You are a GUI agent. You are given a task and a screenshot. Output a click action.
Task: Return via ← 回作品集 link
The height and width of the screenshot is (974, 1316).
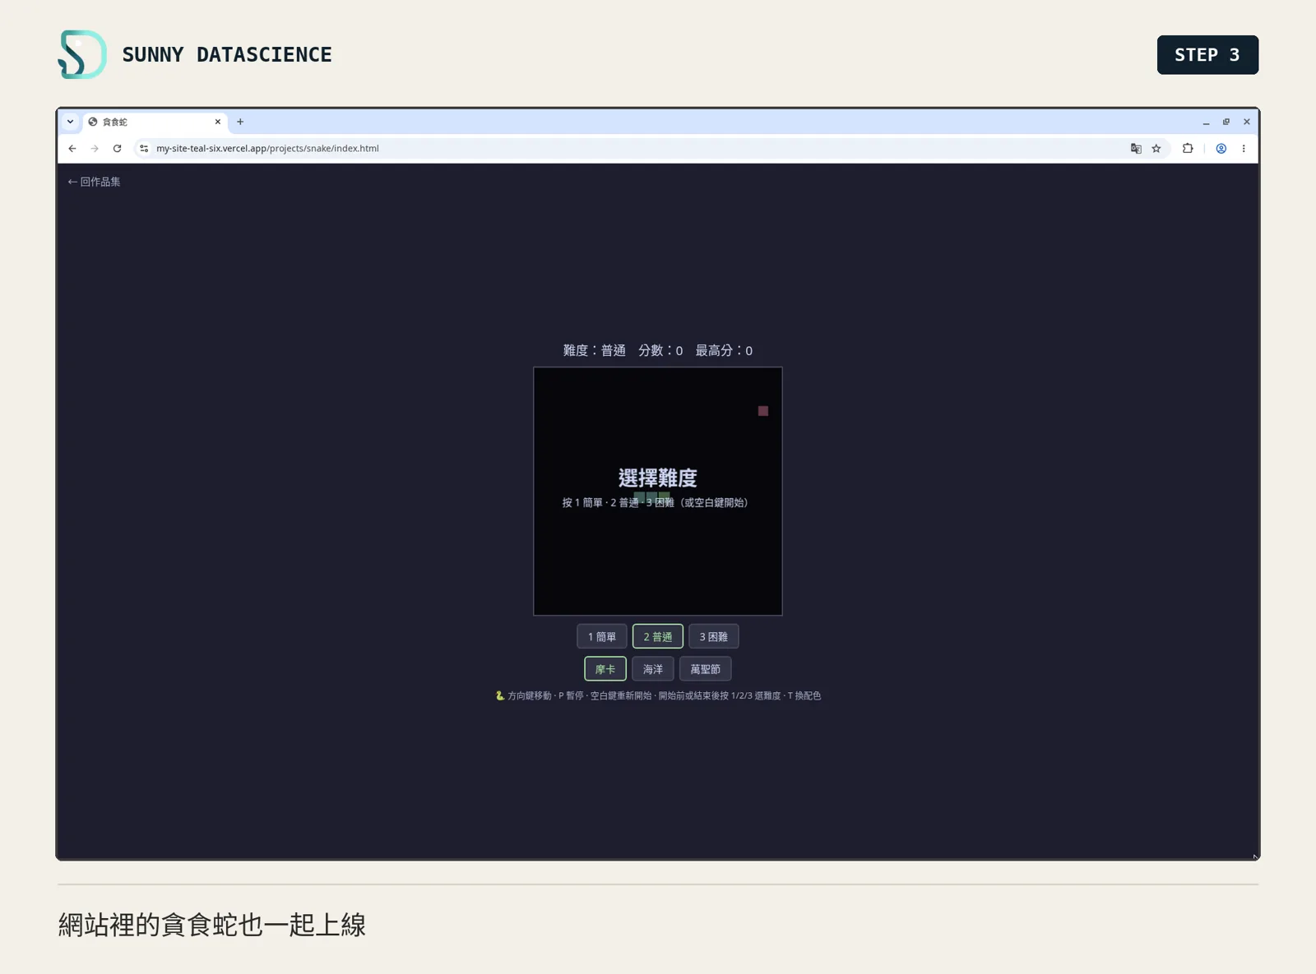point(94,182)
